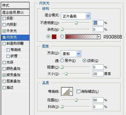
Task: Uncheck the 渐变叠加 gradient overlay checkbox
Action: (4, 75)
